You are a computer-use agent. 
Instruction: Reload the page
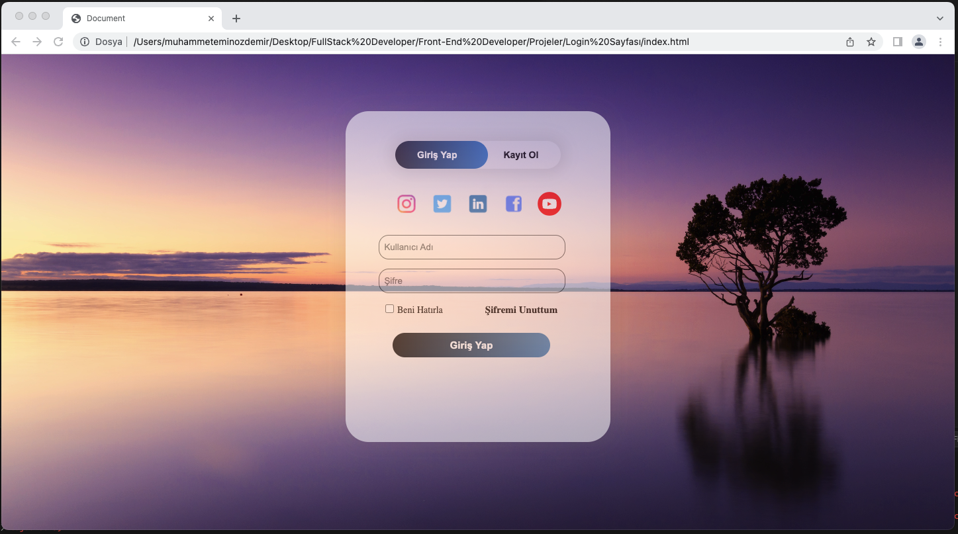58,41
